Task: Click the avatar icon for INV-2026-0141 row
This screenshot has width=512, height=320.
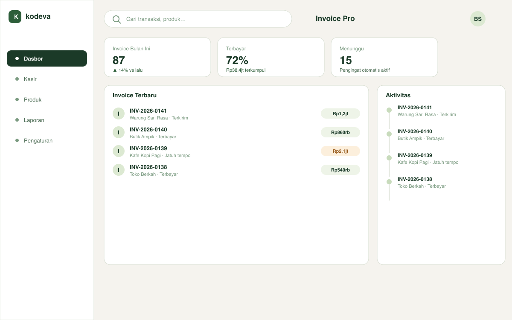Action: point(119,113)
